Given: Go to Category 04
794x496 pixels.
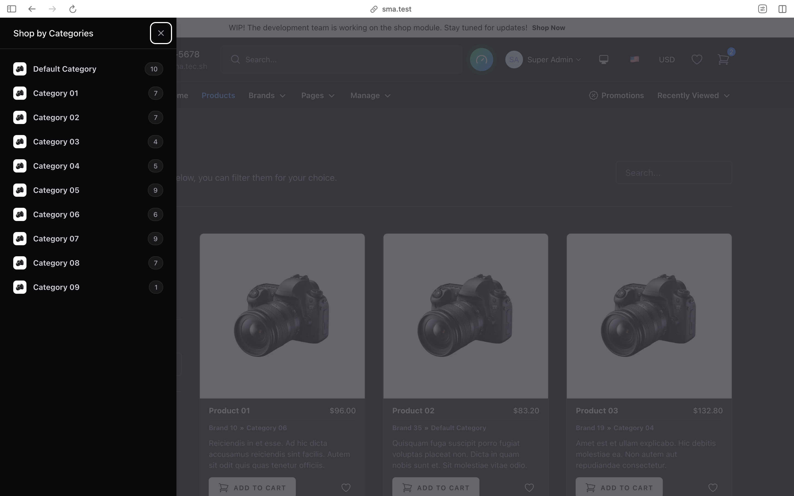Looking at the screenshot, I should tap(56, 166).
